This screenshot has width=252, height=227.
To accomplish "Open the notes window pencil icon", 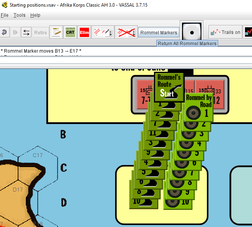I will tap(56, 32).
